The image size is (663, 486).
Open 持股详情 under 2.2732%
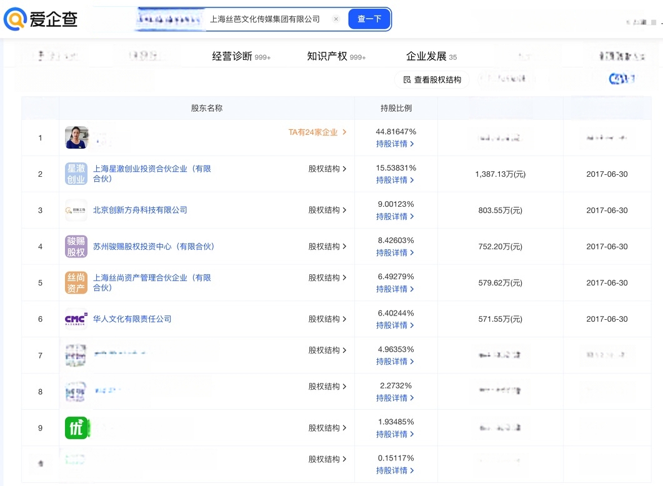(x=395, y=398)
